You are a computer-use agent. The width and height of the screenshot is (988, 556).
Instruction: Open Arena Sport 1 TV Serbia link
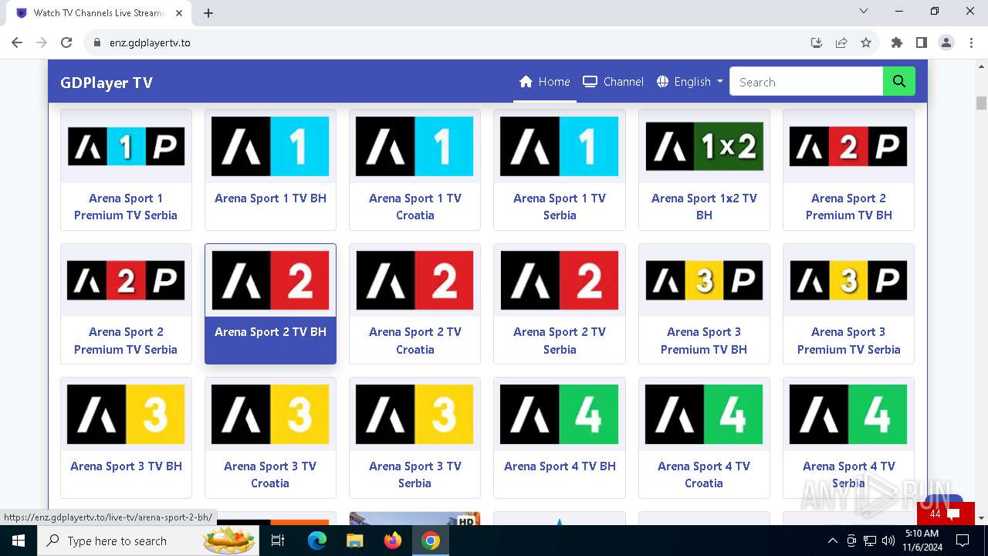(560, 207)
